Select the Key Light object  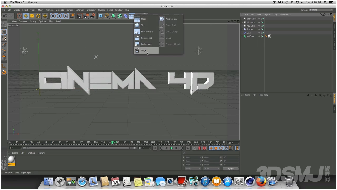click(251, 26)
